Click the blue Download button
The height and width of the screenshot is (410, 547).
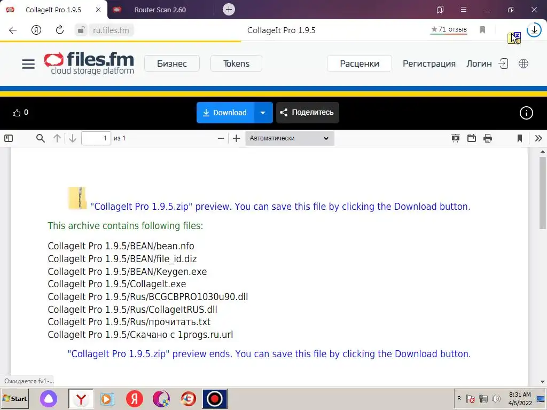pos(225,113)
